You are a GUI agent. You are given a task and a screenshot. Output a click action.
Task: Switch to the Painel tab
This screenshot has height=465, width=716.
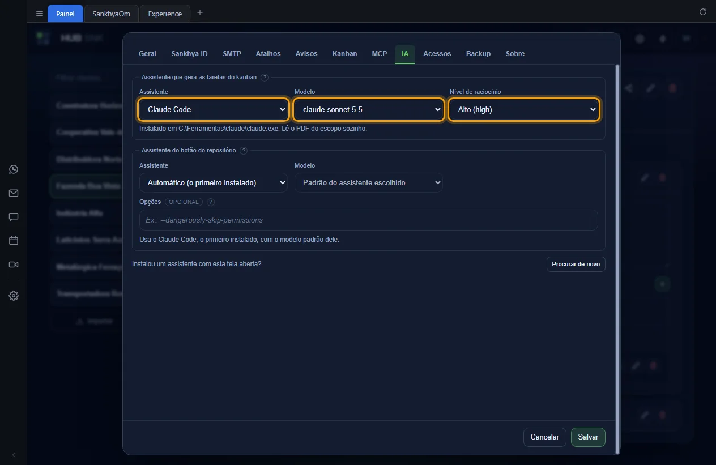pyautogui.click(x=65, y=14)
